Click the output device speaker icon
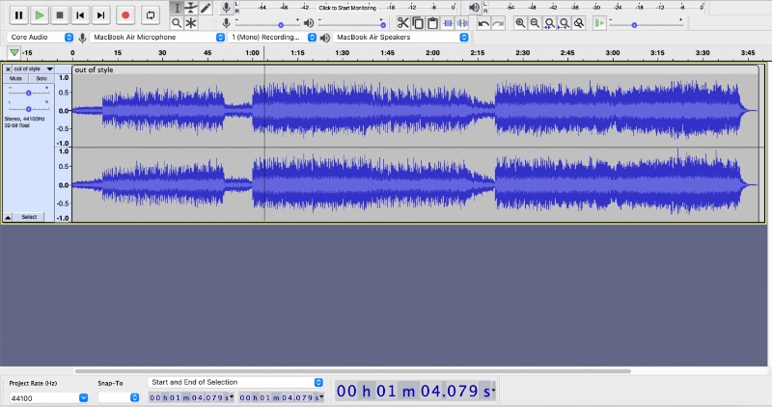Image resolution: width=772 pixels, height=407 pixels. [325, 38]
